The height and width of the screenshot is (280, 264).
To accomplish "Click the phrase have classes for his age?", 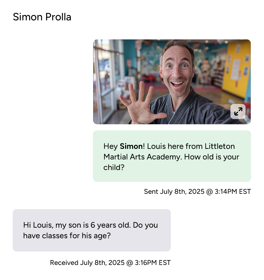I will click(x=67, y=236).
